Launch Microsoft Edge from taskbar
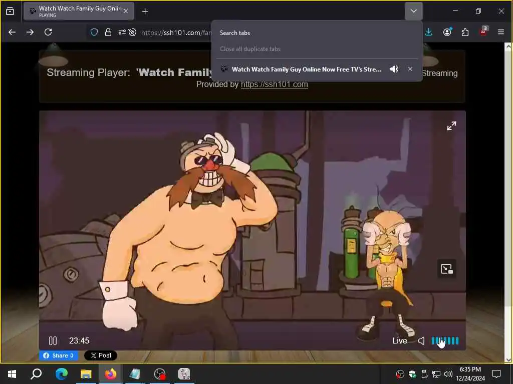 pos(61,374)
